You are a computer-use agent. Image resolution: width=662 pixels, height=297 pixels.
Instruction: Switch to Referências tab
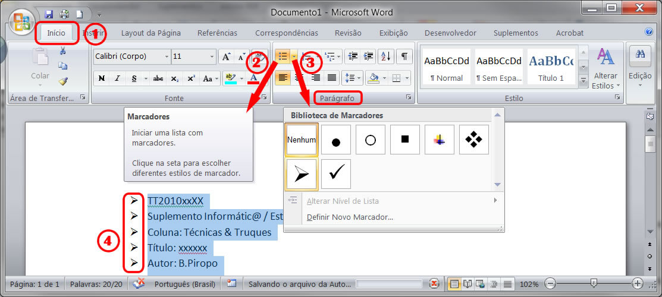218,33
